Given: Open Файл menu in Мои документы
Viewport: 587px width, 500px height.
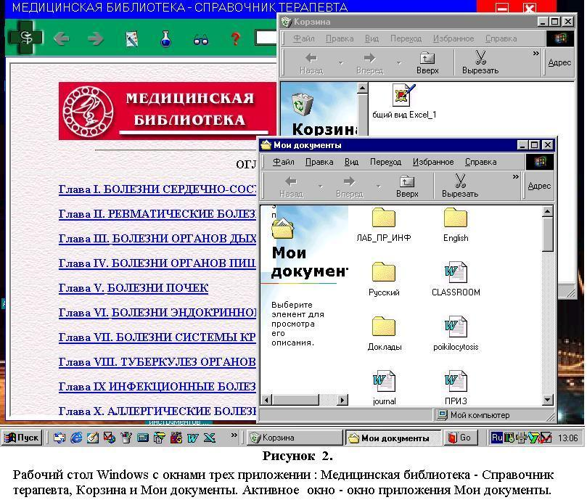Looking at the screenshot, I should 284,162.
